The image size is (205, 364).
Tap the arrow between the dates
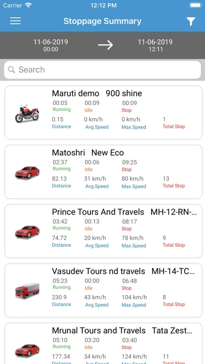(x=106, y=45)
